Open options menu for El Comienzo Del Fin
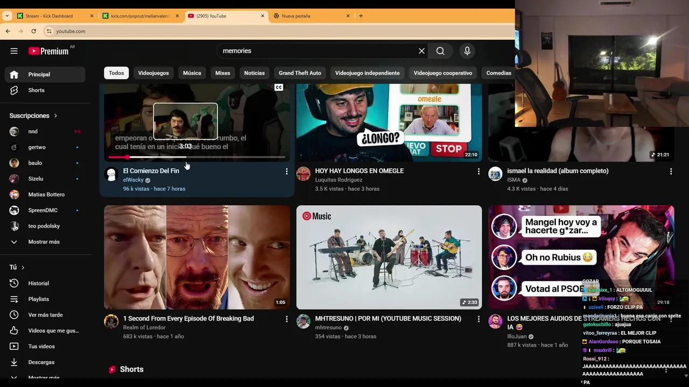This screenshot has height=387, width=689. pos(286,171)
